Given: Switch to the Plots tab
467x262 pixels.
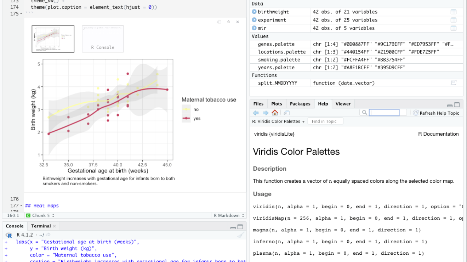Looking at the screenshot, I should tap(277, 104).
